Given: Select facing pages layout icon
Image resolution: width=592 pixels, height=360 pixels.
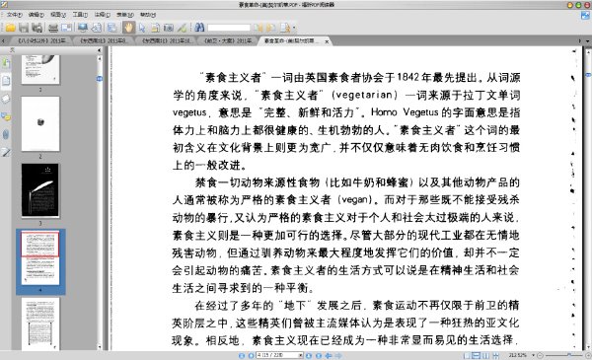Looking at the screenshot, I should (x=485, y=355).
